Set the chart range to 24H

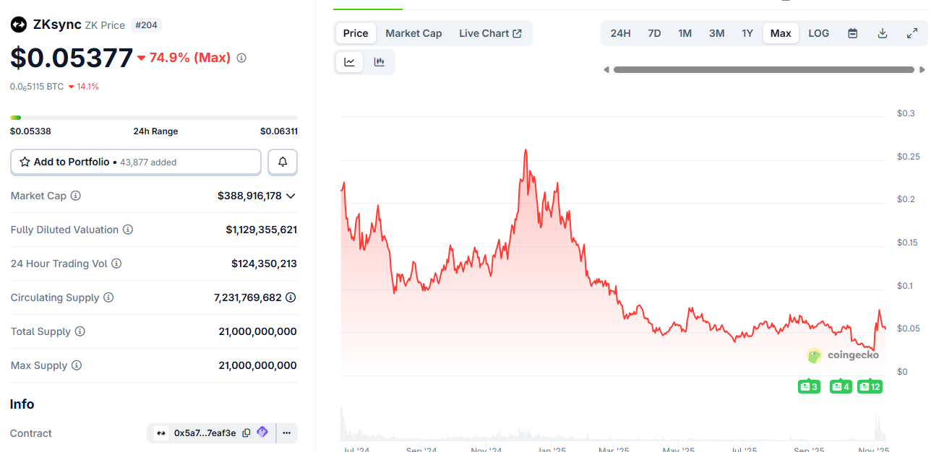(x=620, y=33)
